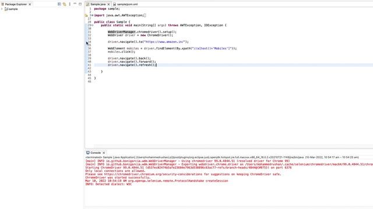Expand the folded import block on line 3
The height and width of the screenshot is (209, 373).
93,16
